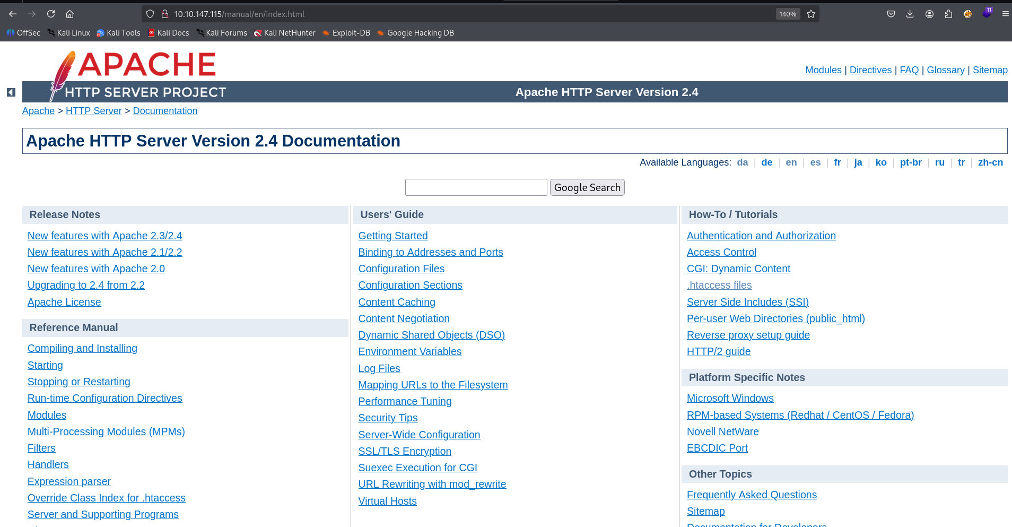Open the browser home page
Viewport: 1012px width, 527px height.
[x=69, y=14]
